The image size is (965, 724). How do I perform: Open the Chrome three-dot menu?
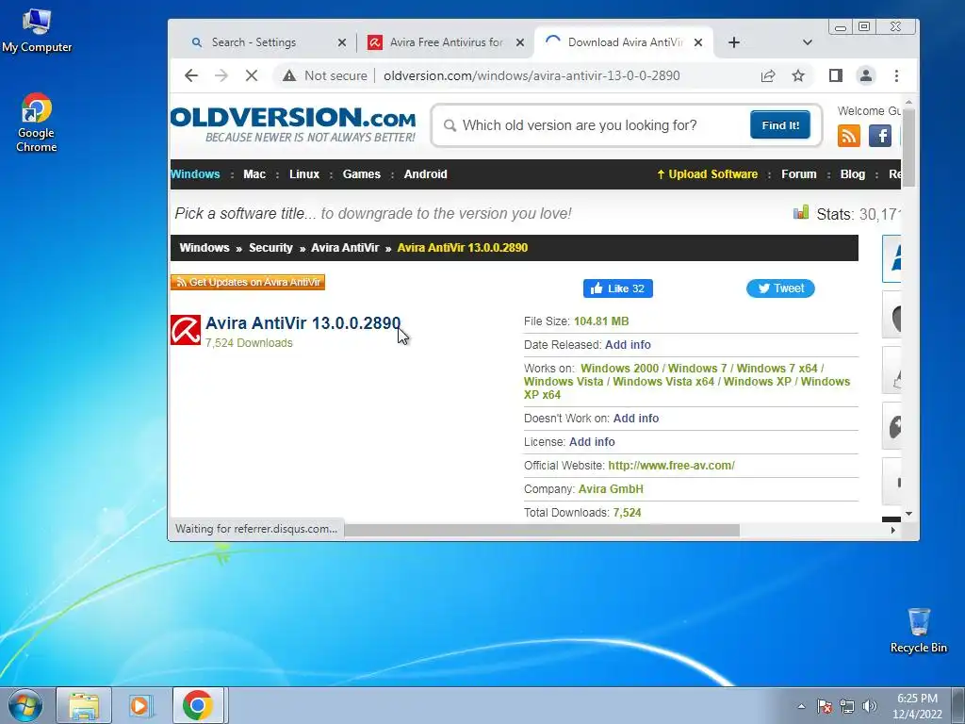[897, 75]
